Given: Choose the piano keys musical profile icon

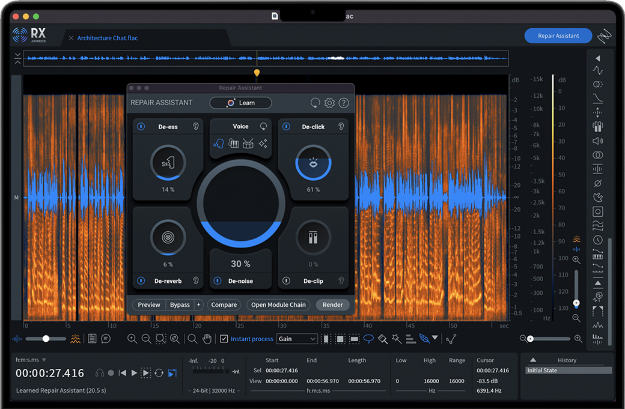Looking at the screenshot, I should click(234, 144).
